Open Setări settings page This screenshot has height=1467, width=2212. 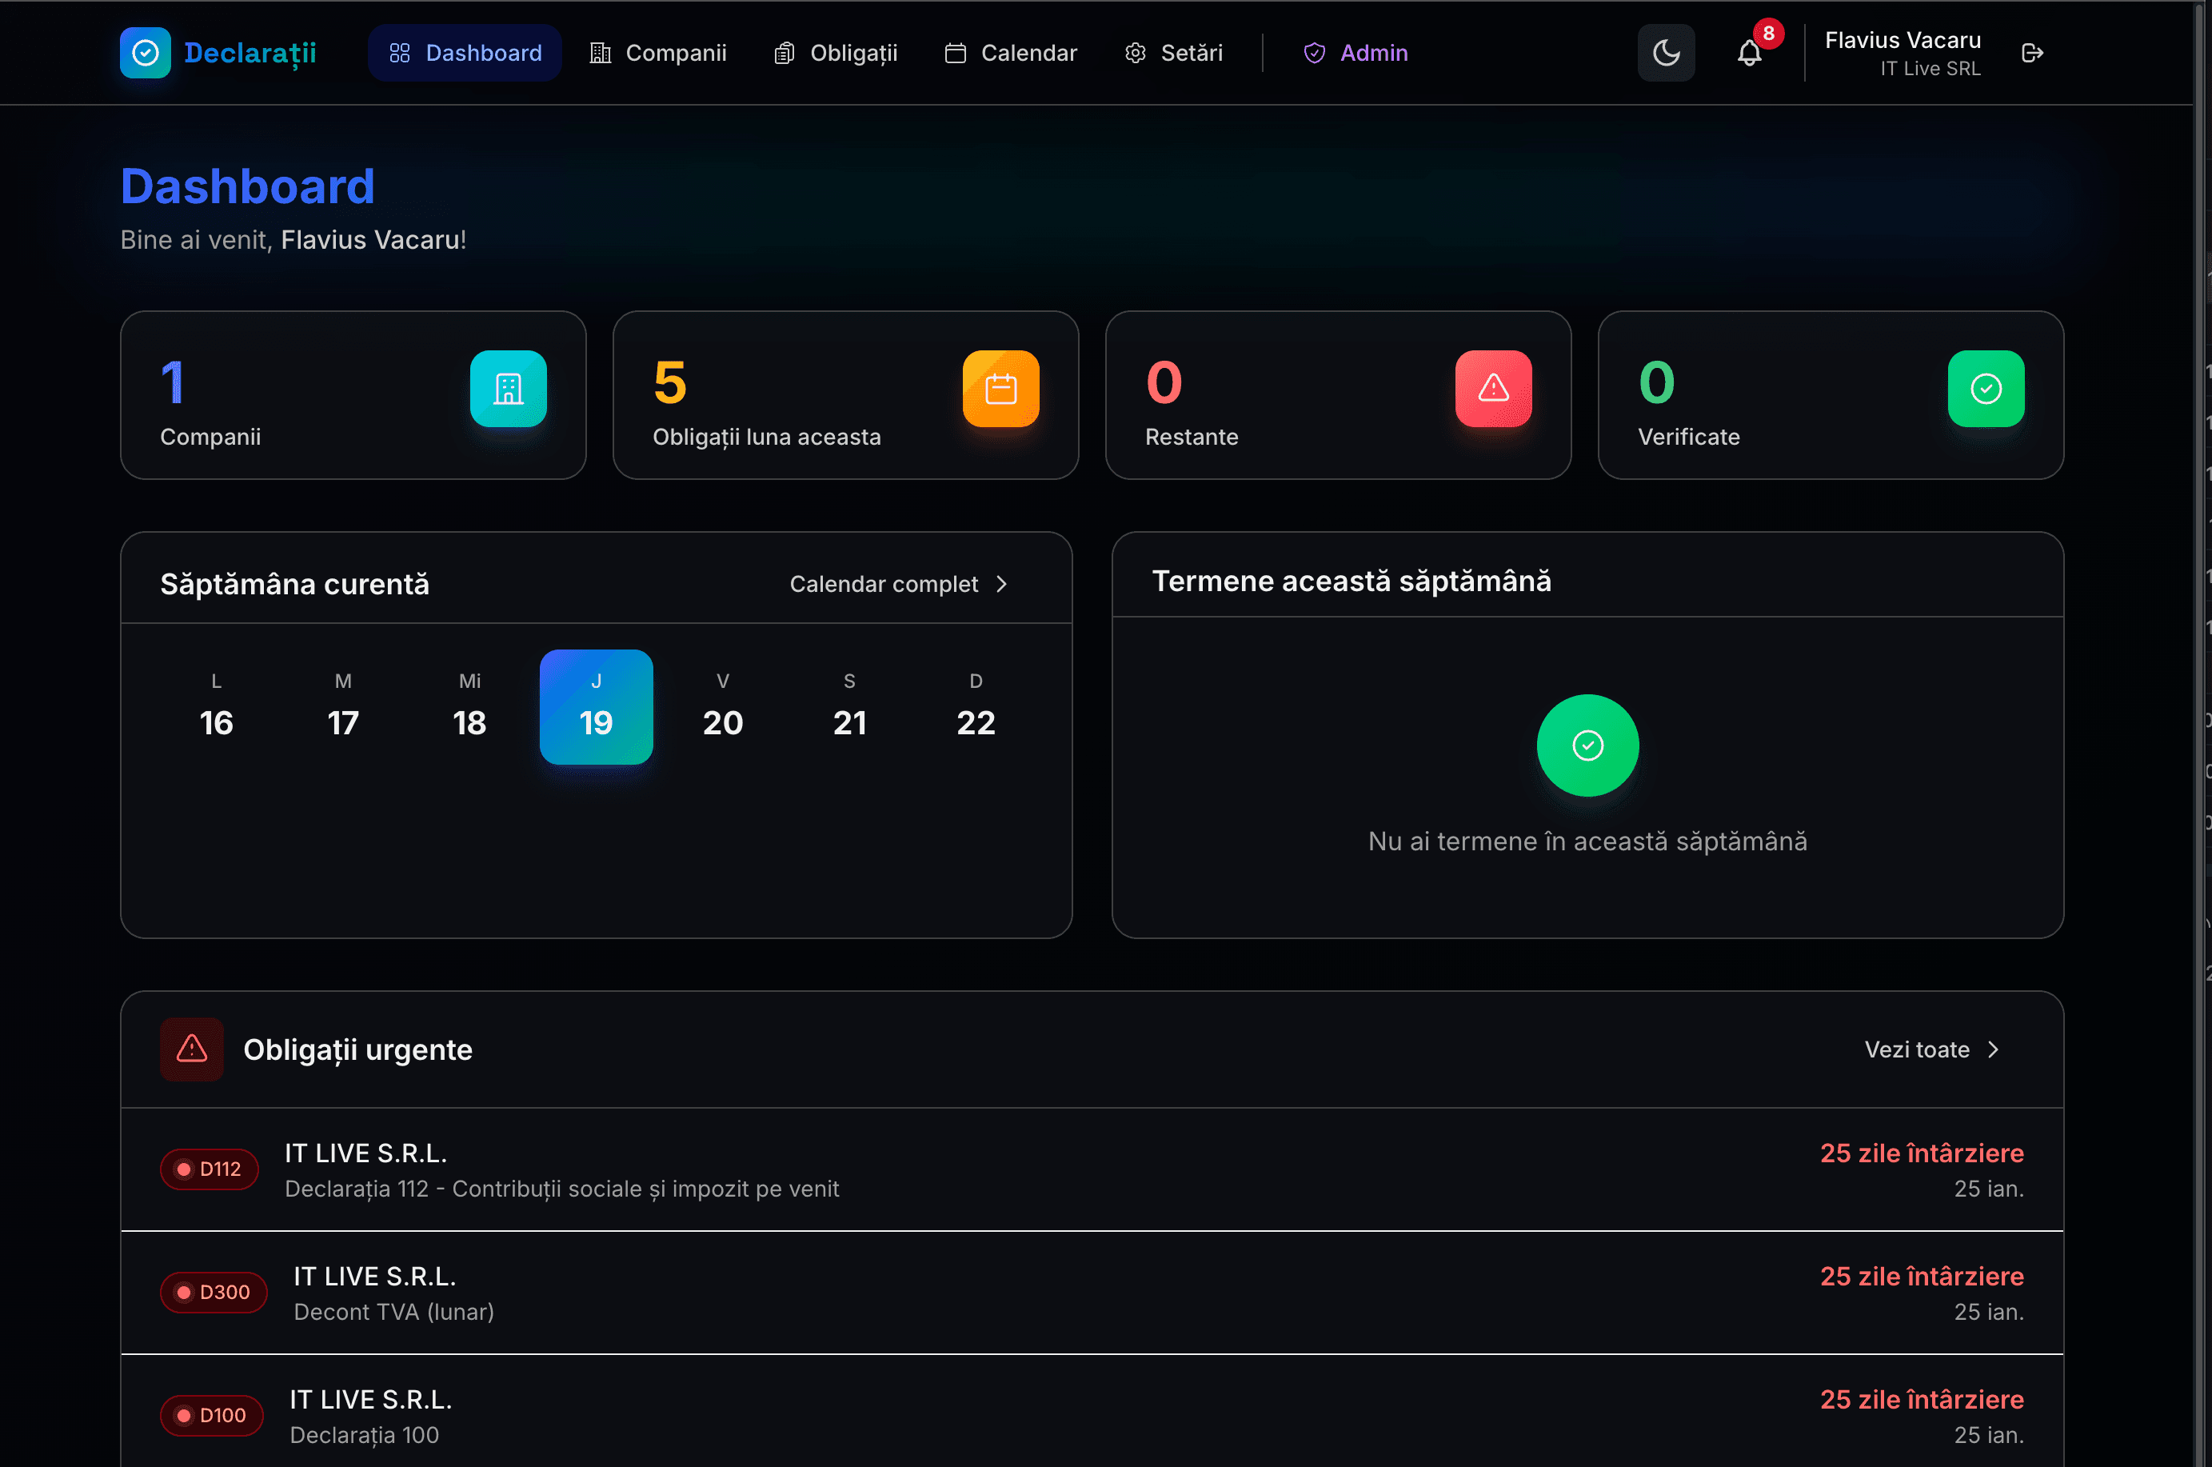(x=1173, y=53)
